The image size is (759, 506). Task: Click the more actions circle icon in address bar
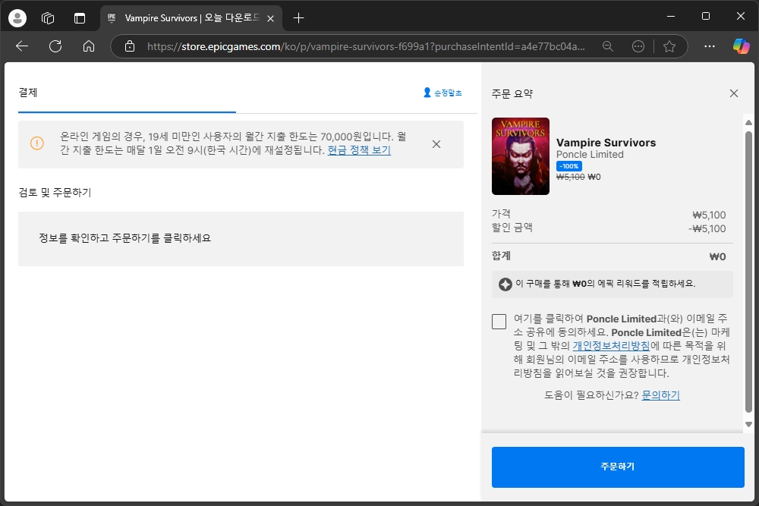pos(638,46)
